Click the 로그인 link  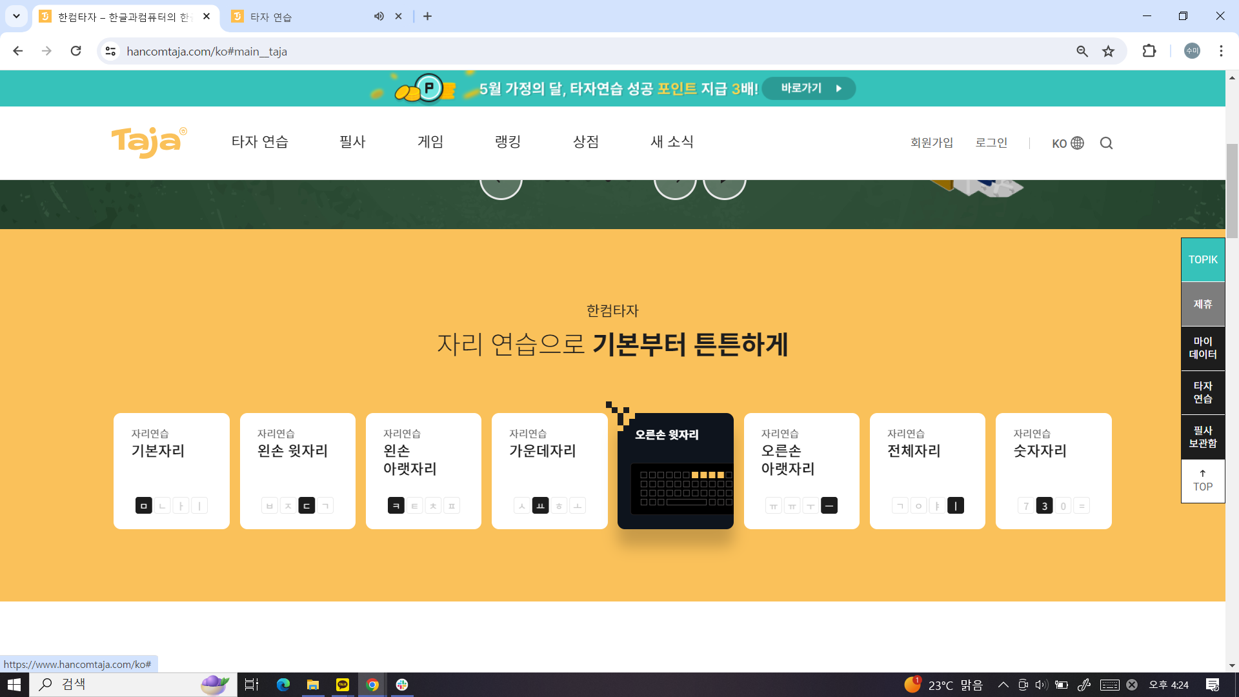tap(991, 143)
